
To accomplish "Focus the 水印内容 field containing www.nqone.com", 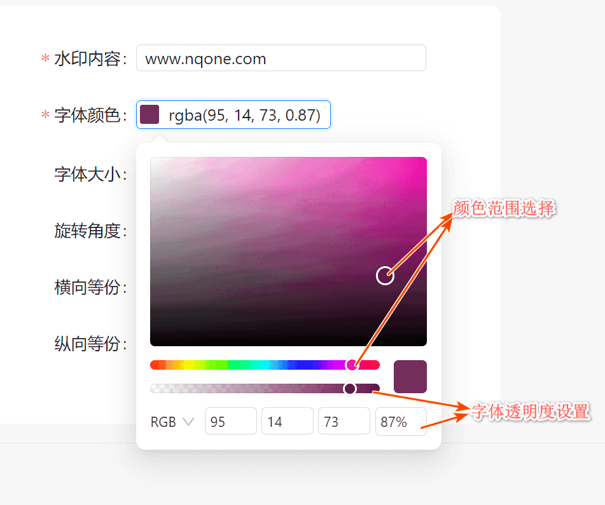I will [x=281, y=58].
